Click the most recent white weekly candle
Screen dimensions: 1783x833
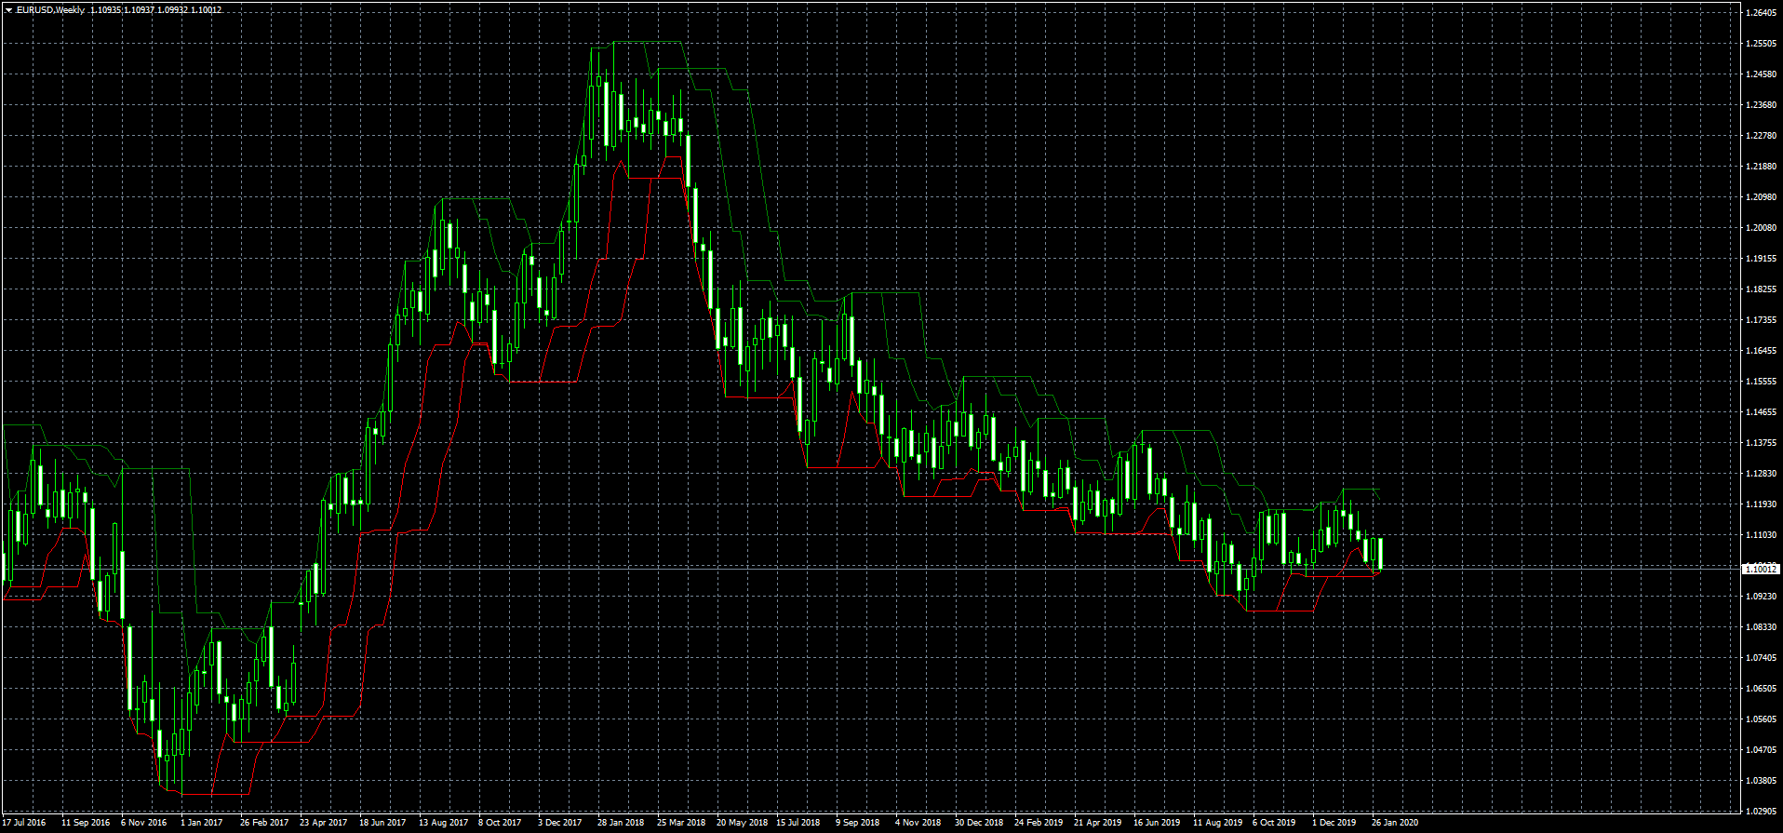[1381, 553]
